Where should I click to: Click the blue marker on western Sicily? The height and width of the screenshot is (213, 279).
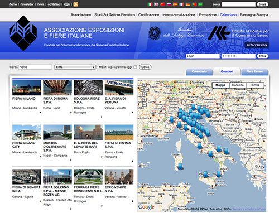(205, 174)
